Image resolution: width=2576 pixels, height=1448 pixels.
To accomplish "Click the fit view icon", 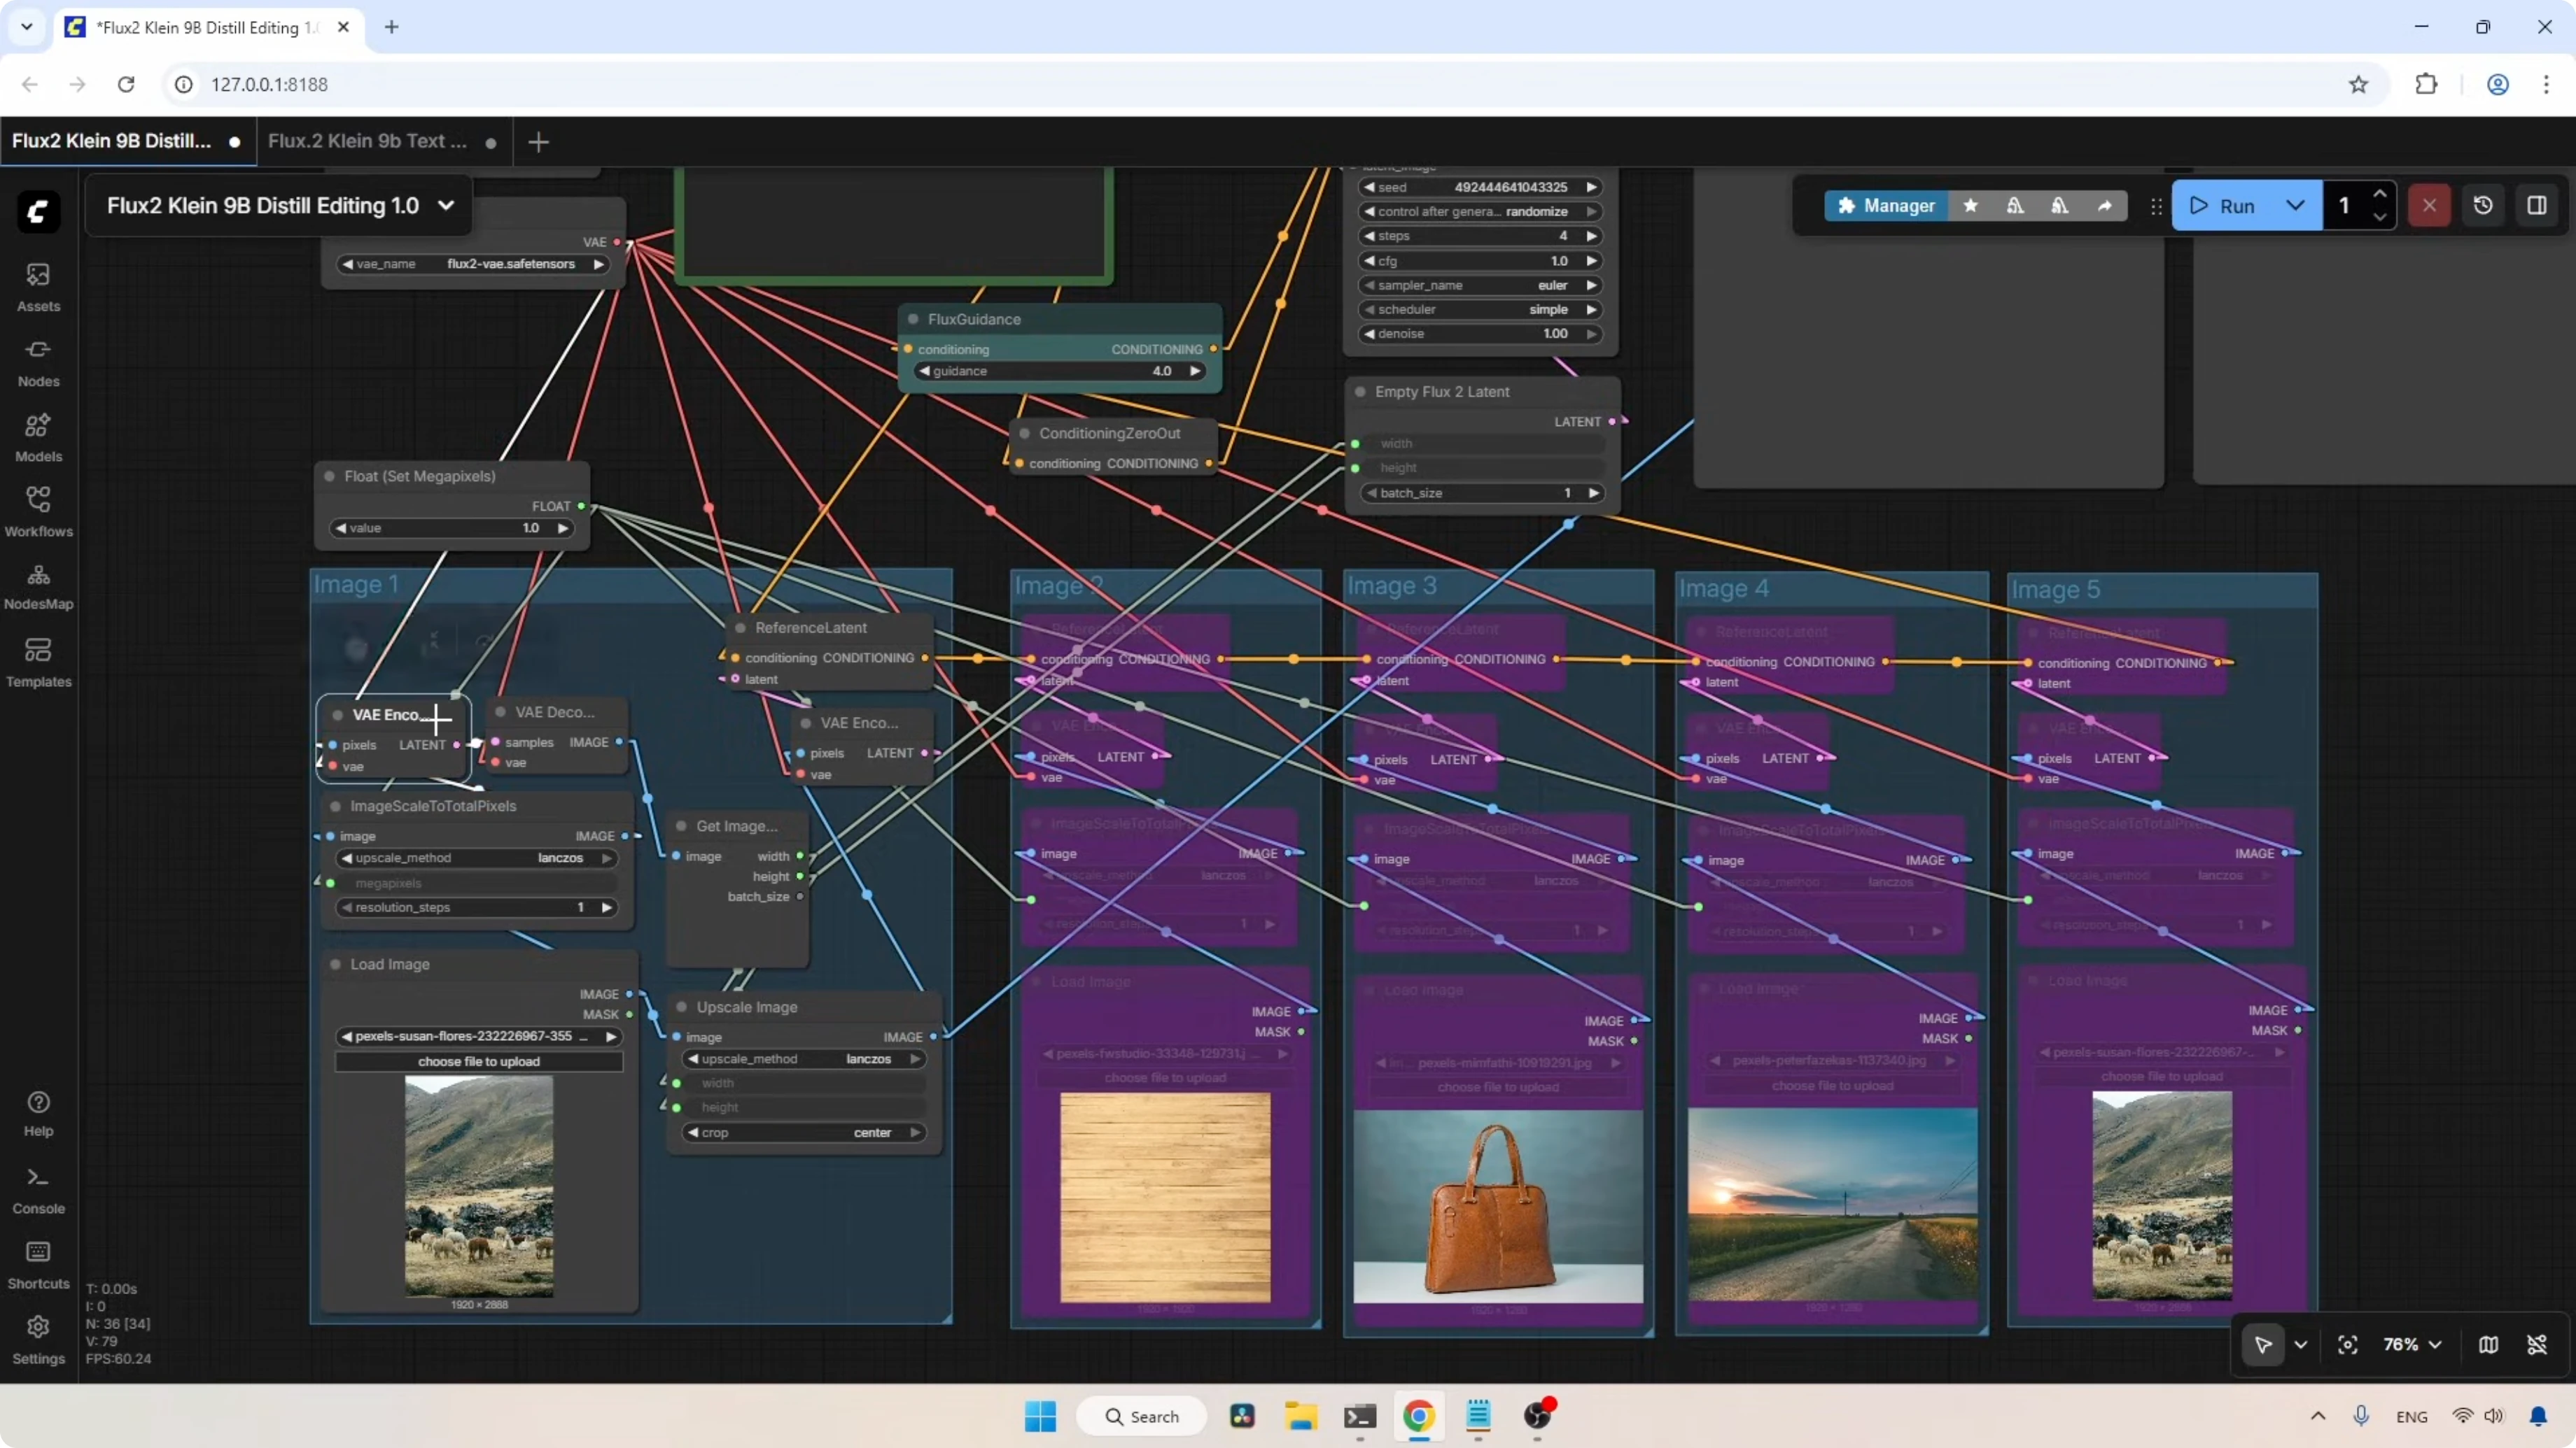I will point(2347,1344).
